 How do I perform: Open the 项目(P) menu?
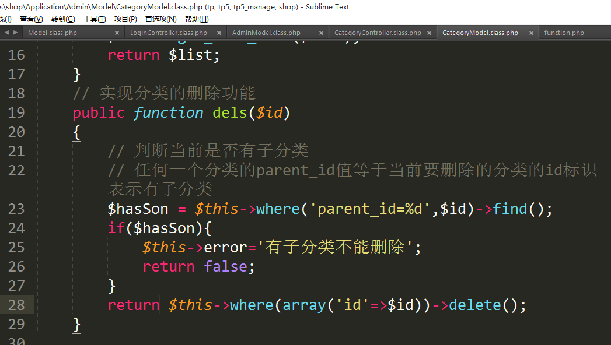(125, 19)
